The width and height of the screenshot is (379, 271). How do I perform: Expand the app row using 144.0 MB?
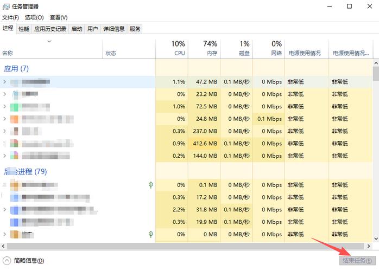point(4,156)
